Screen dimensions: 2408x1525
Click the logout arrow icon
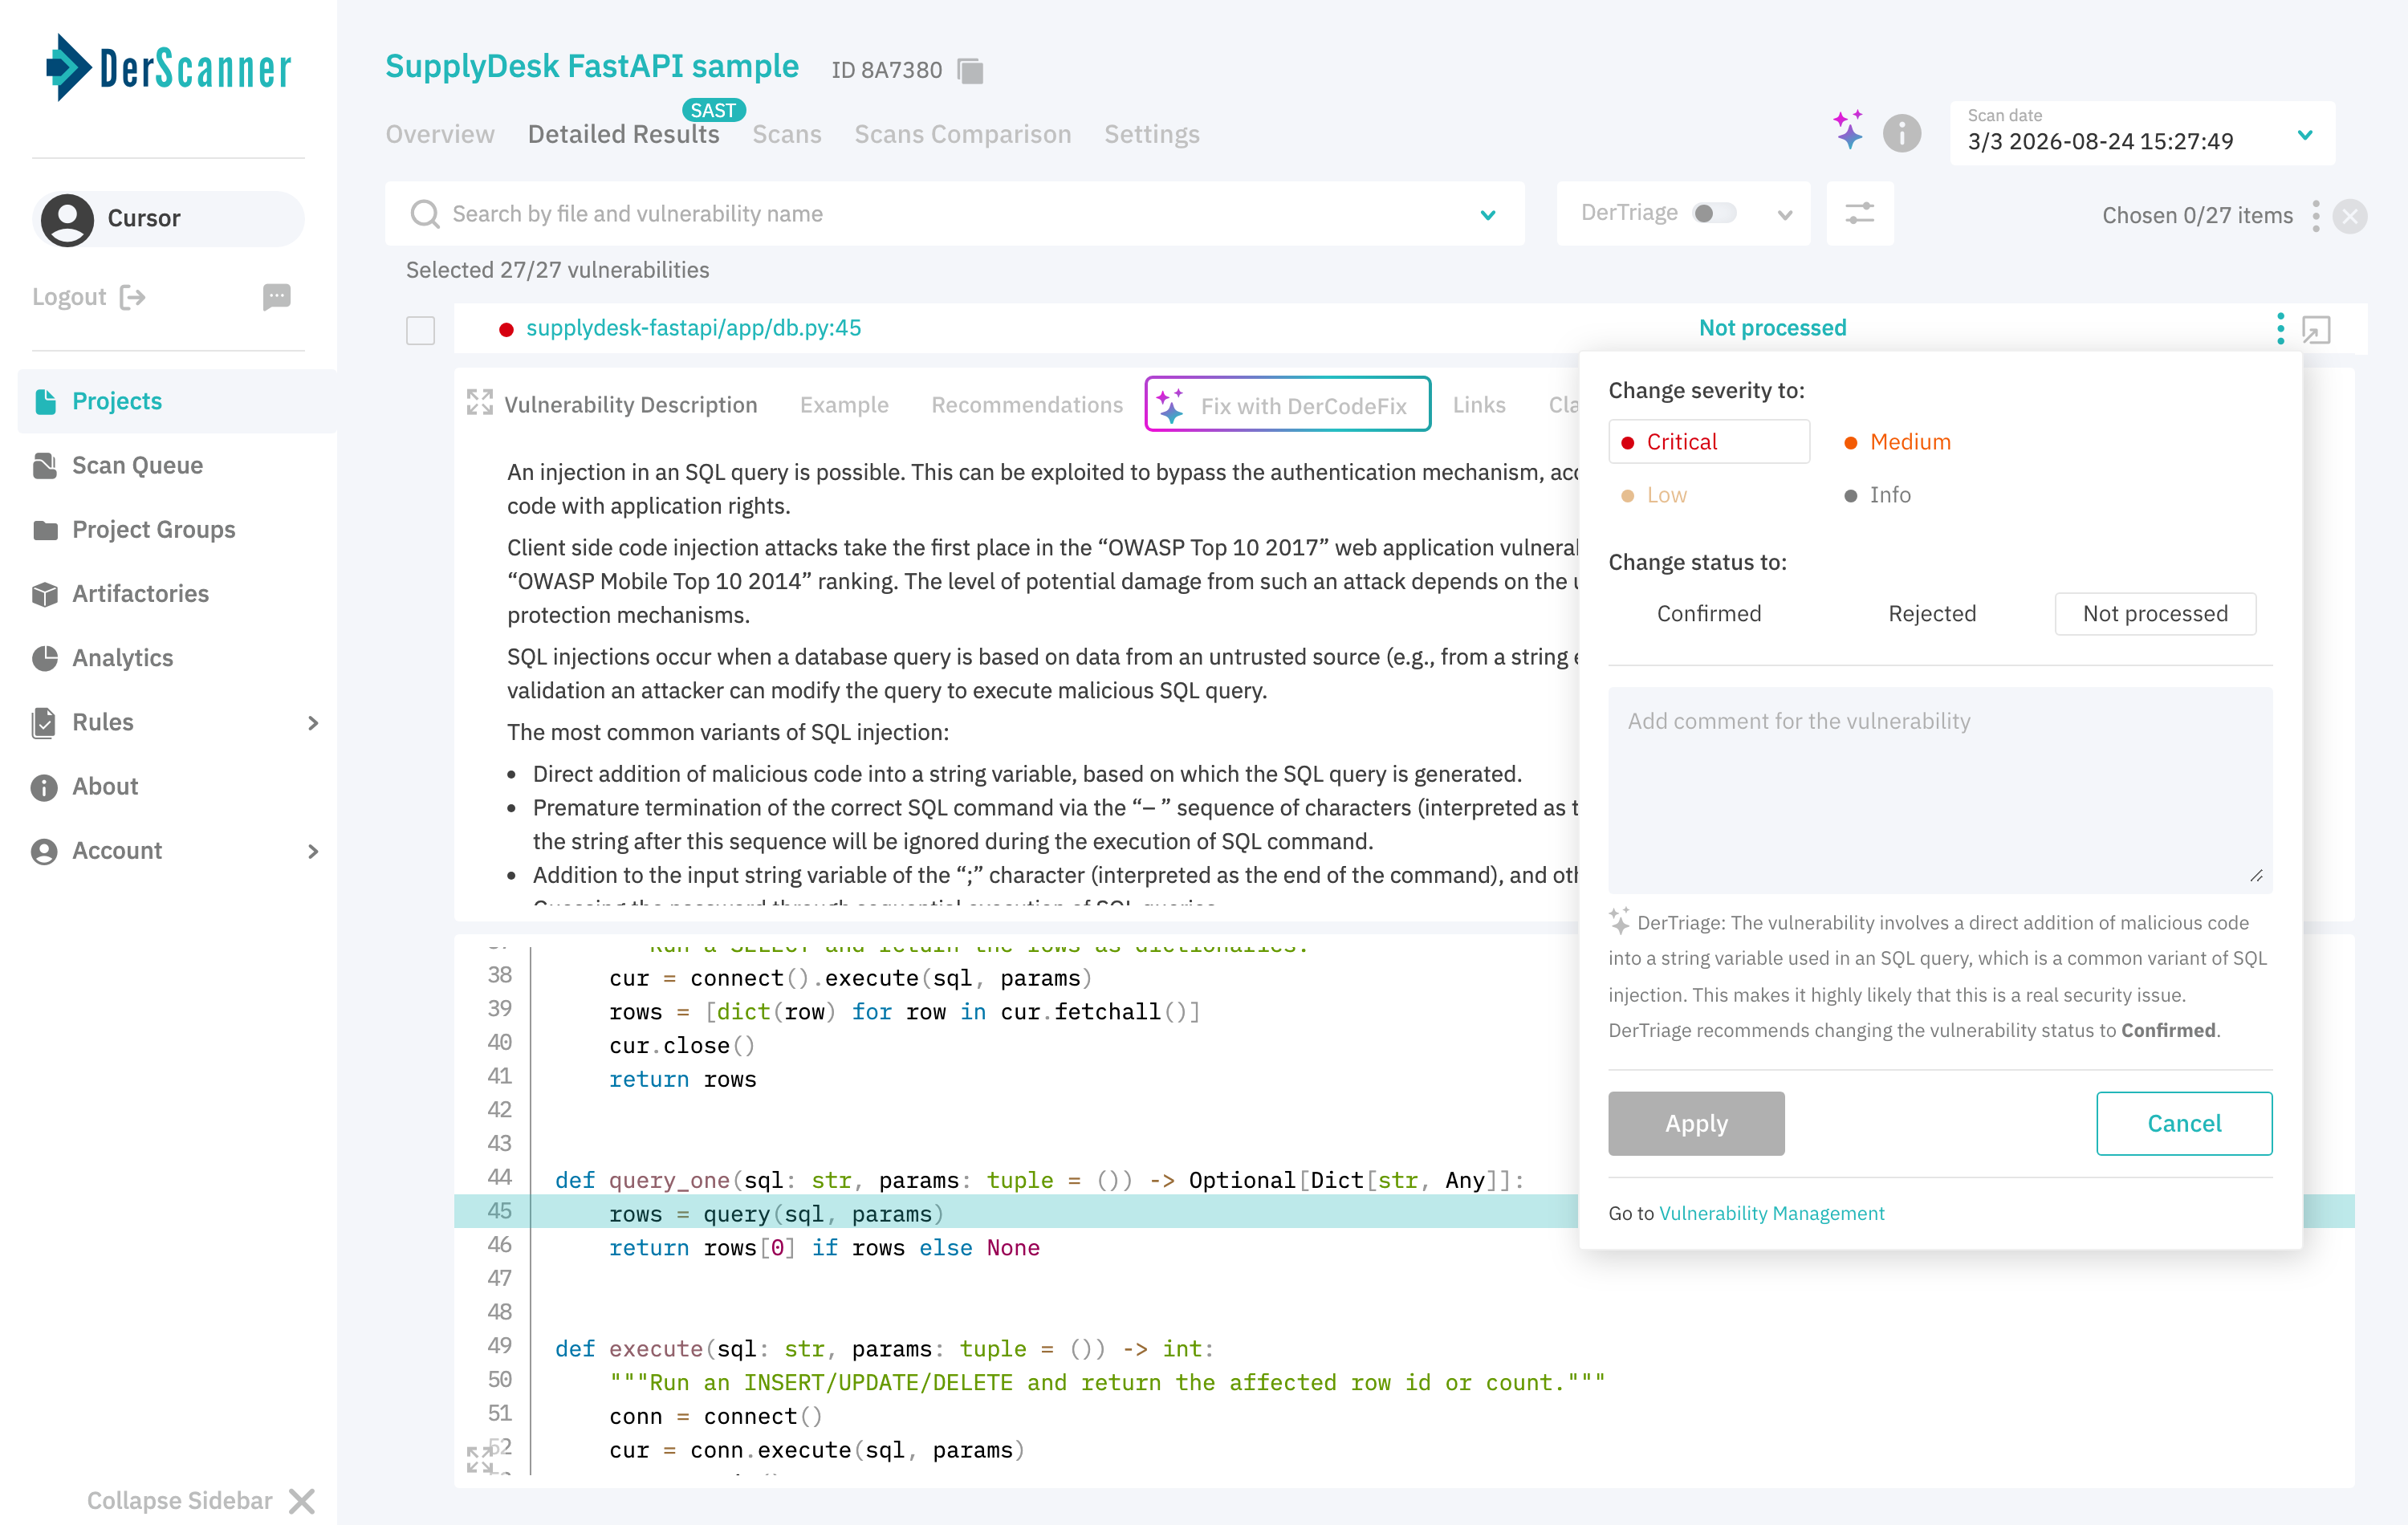pyautogui.click(x=132, y=297)
